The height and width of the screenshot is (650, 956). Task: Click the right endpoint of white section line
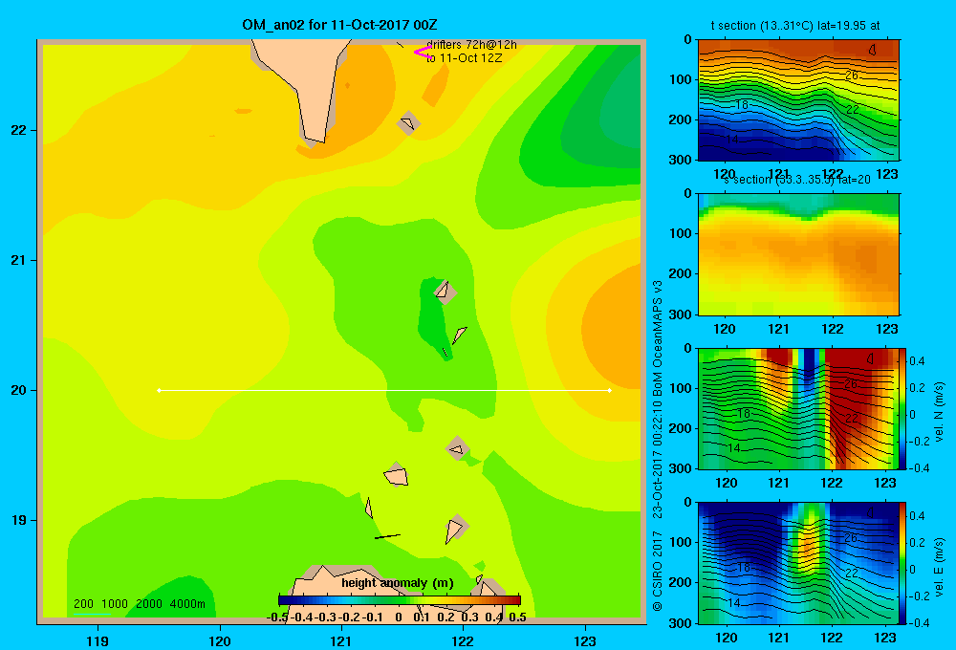609,390
